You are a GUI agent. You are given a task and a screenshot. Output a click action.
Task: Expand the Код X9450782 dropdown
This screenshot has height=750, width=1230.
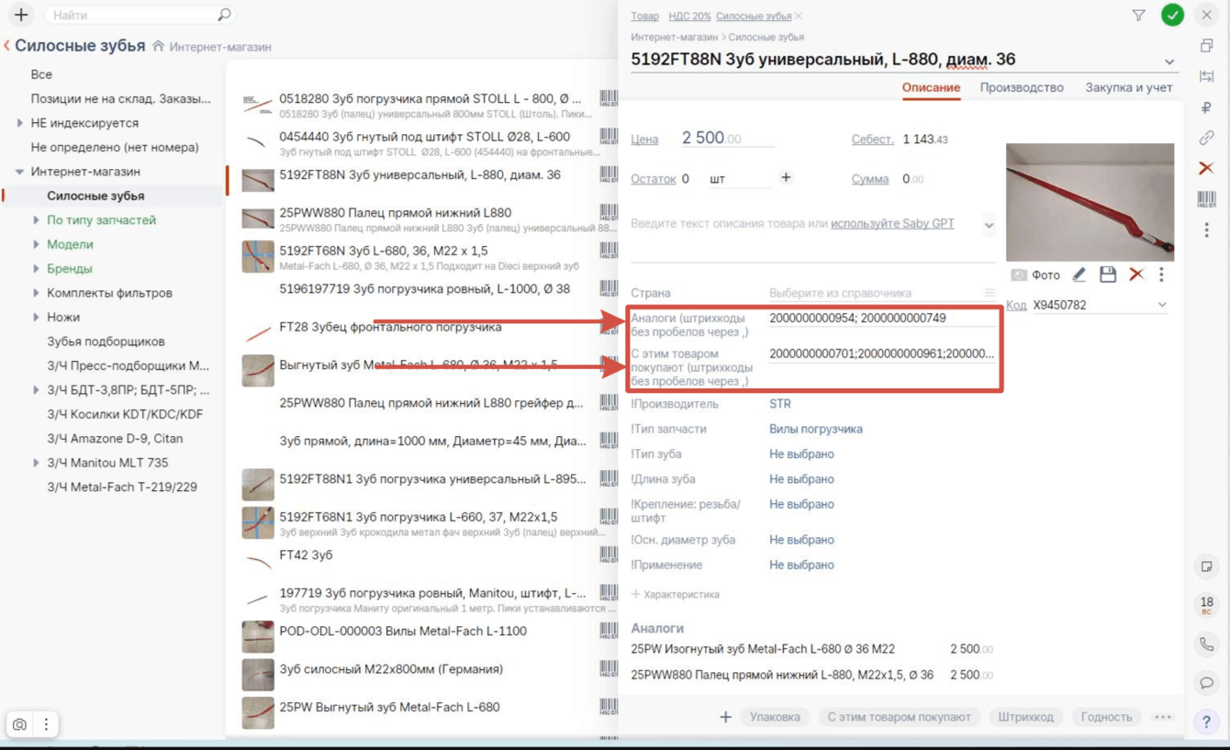pyautogui.click(x=1162, y=305)
